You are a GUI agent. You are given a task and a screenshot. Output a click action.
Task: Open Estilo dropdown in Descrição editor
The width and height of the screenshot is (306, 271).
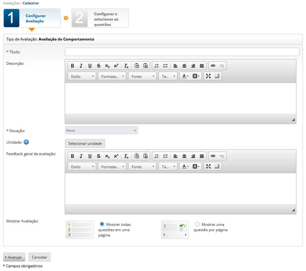click(x=82, y=76)
